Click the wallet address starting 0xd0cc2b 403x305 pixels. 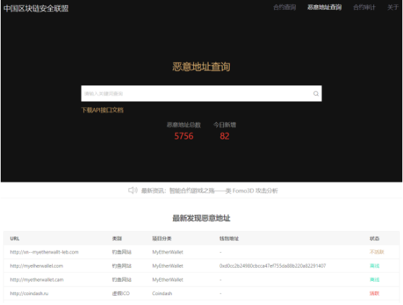273,266
